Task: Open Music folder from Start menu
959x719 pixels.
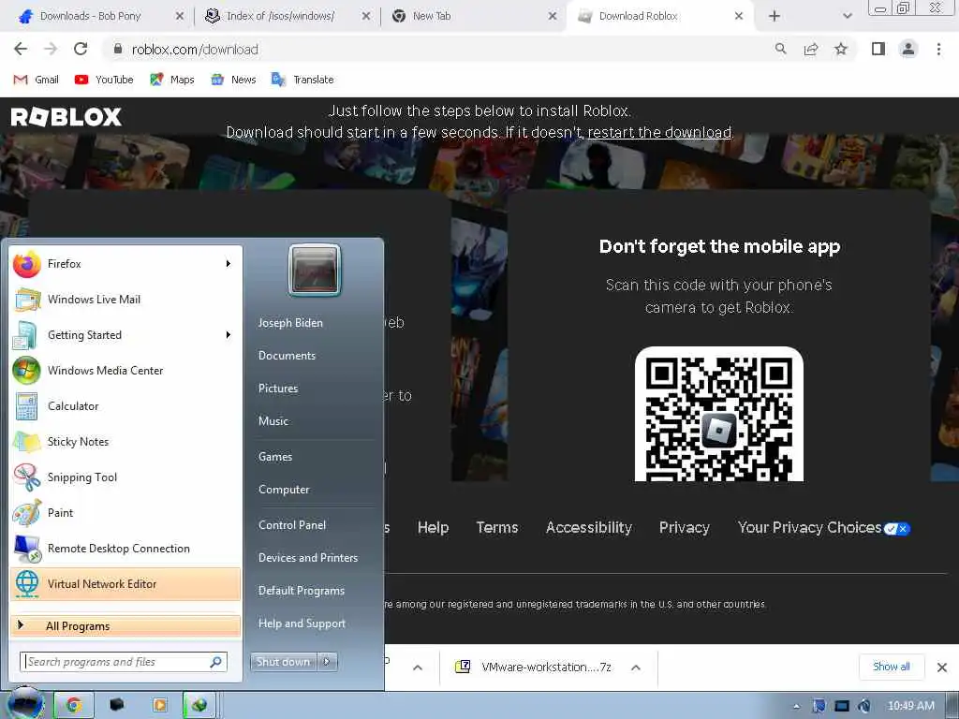Action: tap(273, 420)
